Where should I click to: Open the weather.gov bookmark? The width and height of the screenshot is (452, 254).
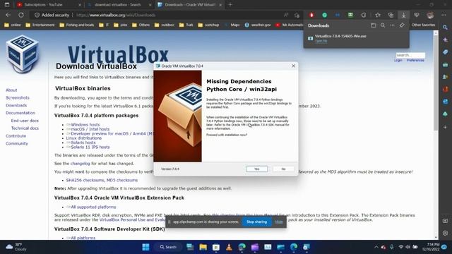[258, 25]
